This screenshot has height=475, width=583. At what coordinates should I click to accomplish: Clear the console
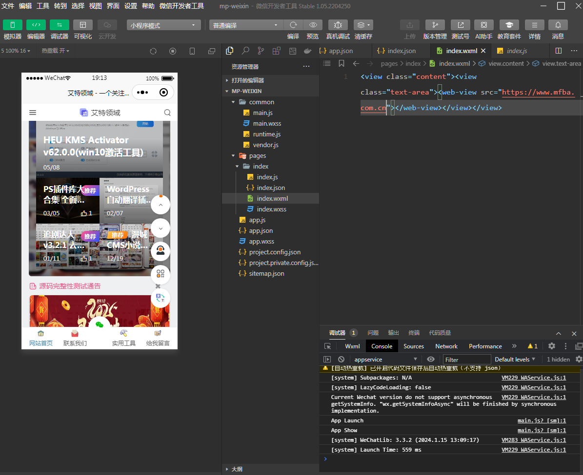pos(341,359)
